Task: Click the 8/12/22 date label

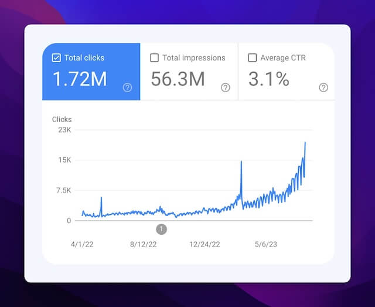Action: [x=143, y=244]
